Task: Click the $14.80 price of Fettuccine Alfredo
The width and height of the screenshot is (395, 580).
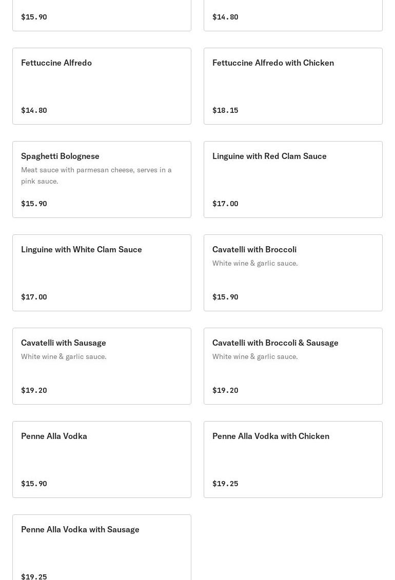Action: 34,110
